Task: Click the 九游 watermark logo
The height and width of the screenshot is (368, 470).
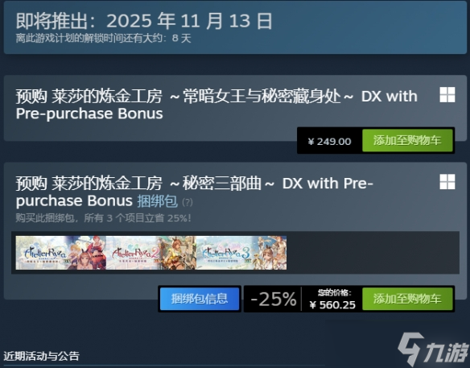Action: coord(433,349)
